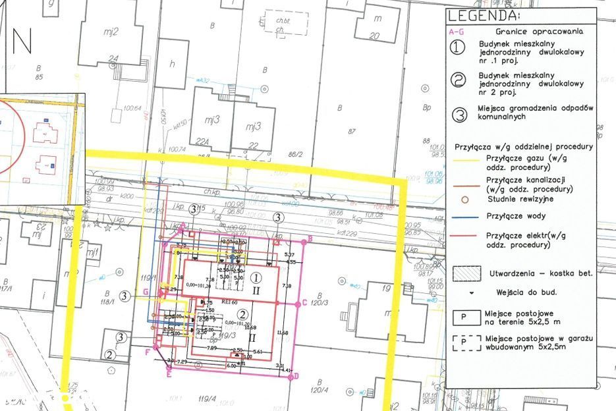
Task: Click the circled 2 symbol in the legend
Action: (x=458, y=80)
